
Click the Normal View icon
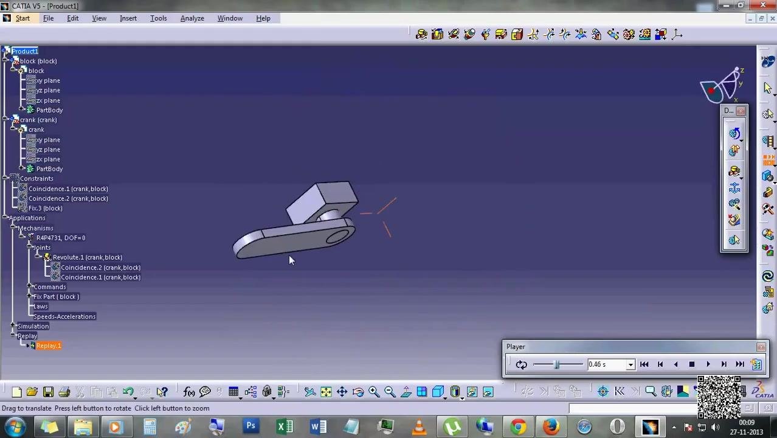coord(406,392)
